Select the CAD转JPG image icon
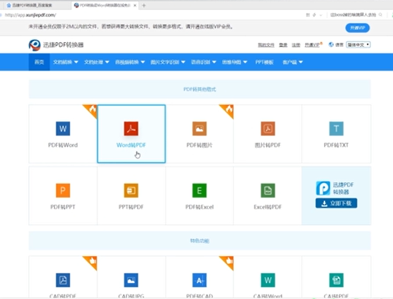Screen dimensions: 393x299 pos(131,280)
